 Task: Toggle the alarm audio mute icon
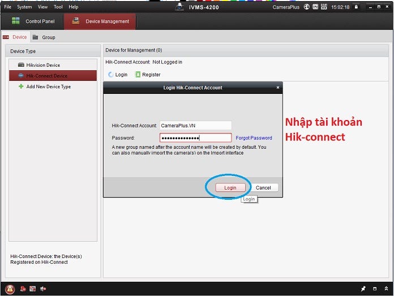pyautogui.click(x=43, y=289)
